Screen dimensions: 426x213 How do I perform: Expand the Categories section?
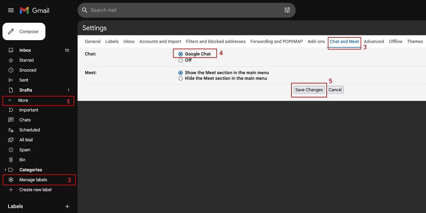5,169
